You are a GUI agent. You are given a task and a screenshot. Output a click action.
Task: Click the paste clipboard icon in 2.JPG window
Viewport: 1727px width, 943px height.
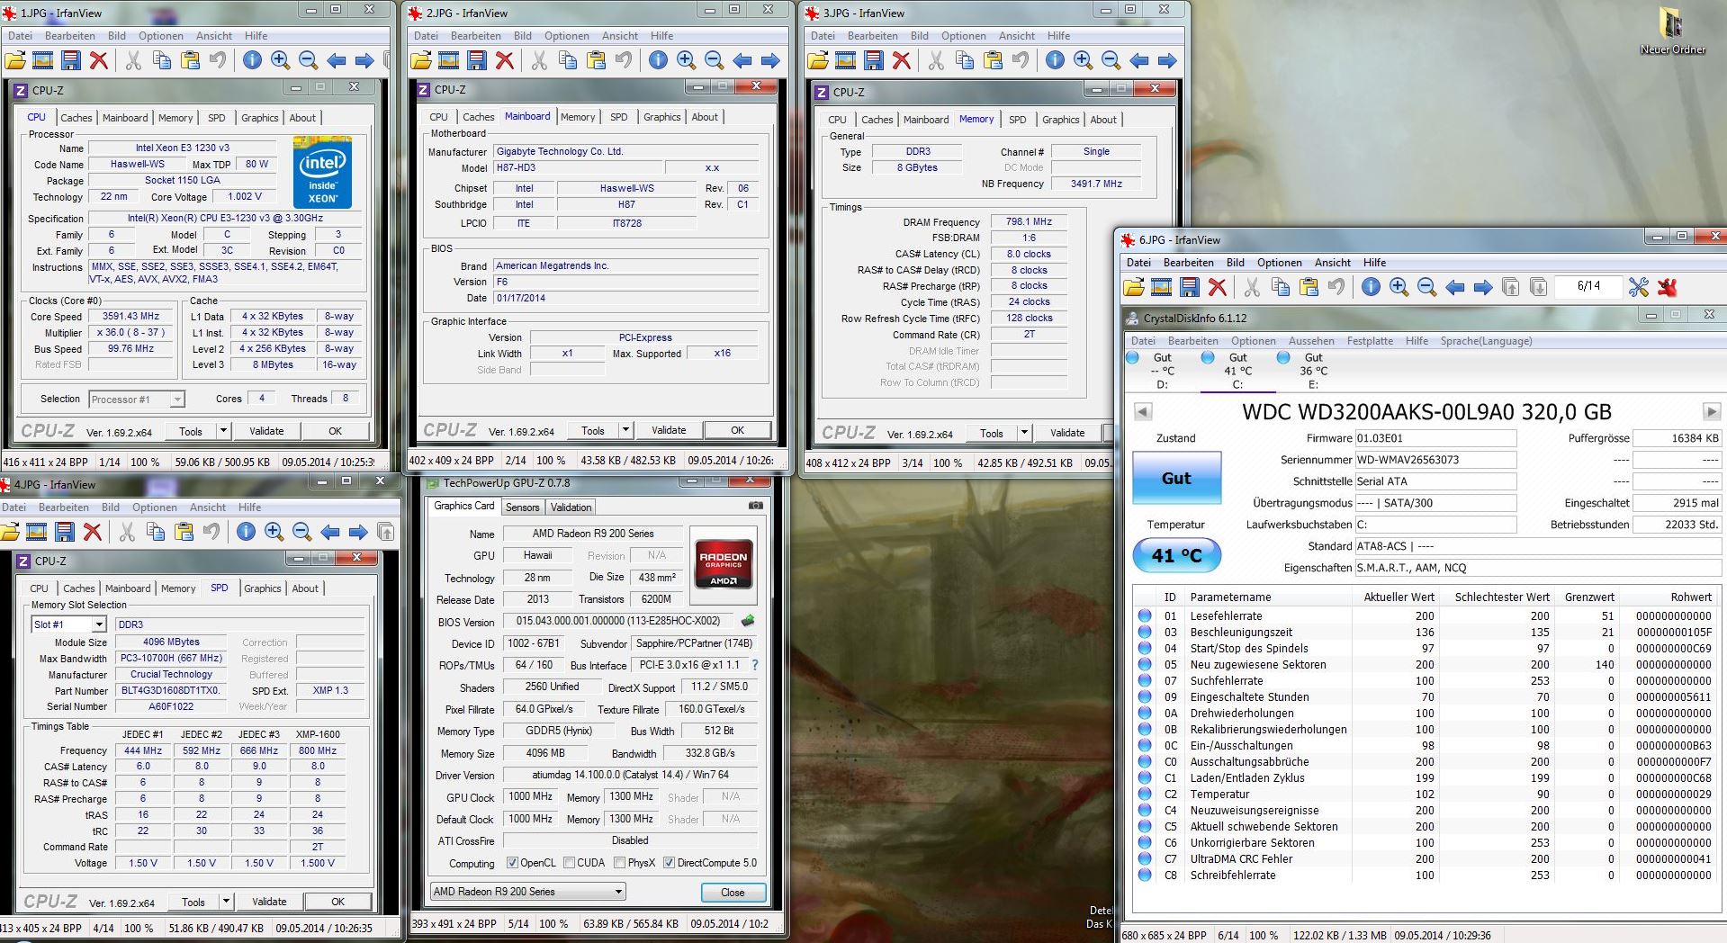coord(596,60)
